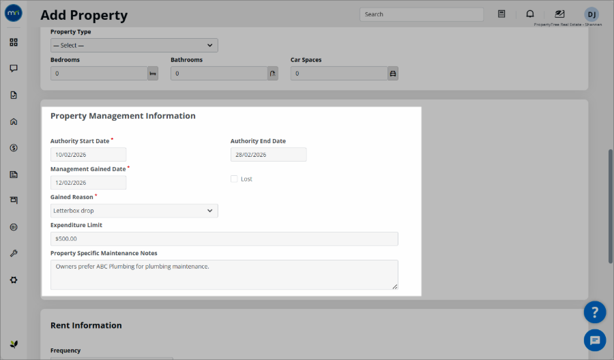Click the page vertical scrollbar thumb

click(x=611, y=206)
